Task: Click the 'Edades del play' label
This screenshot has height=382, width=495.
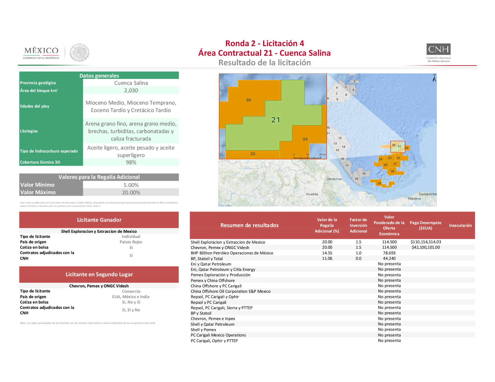Action: [x=35, y=106]
